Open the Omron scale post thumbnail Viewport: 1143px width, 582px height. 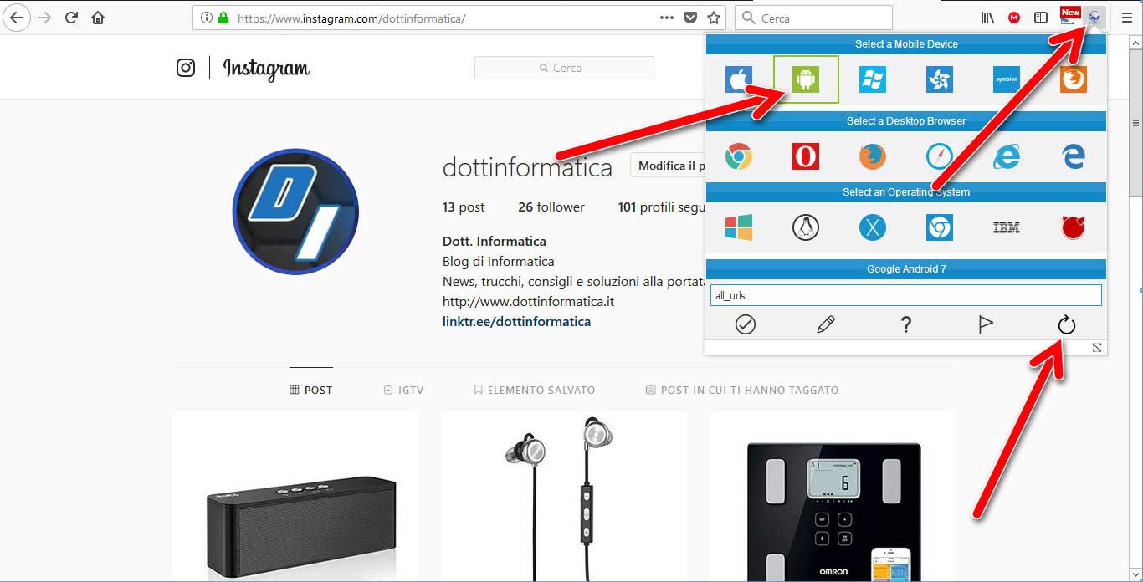833,497
